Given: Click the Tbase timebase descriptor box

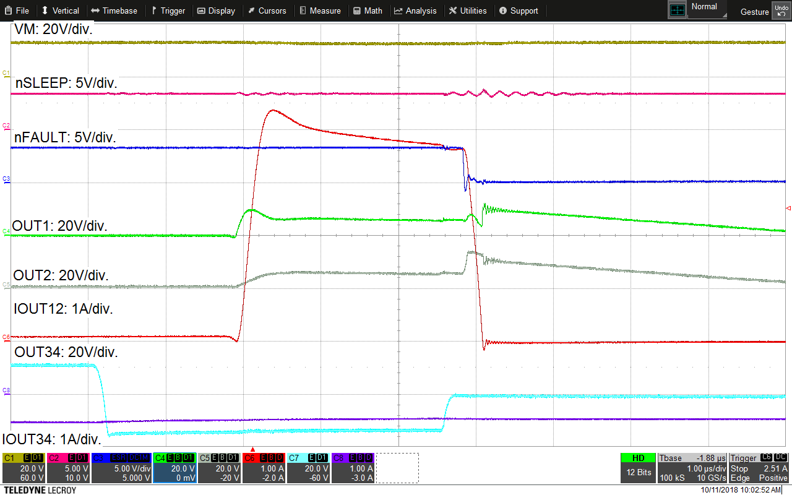Looking at the screenshot, I should point(693,468).
